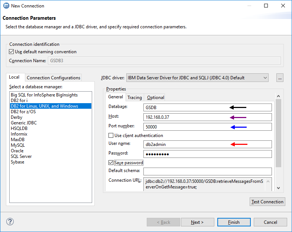The width and height of the screenshot is (292, 232).
Task: Focus the Default schema text box
Action: [207, 171]
